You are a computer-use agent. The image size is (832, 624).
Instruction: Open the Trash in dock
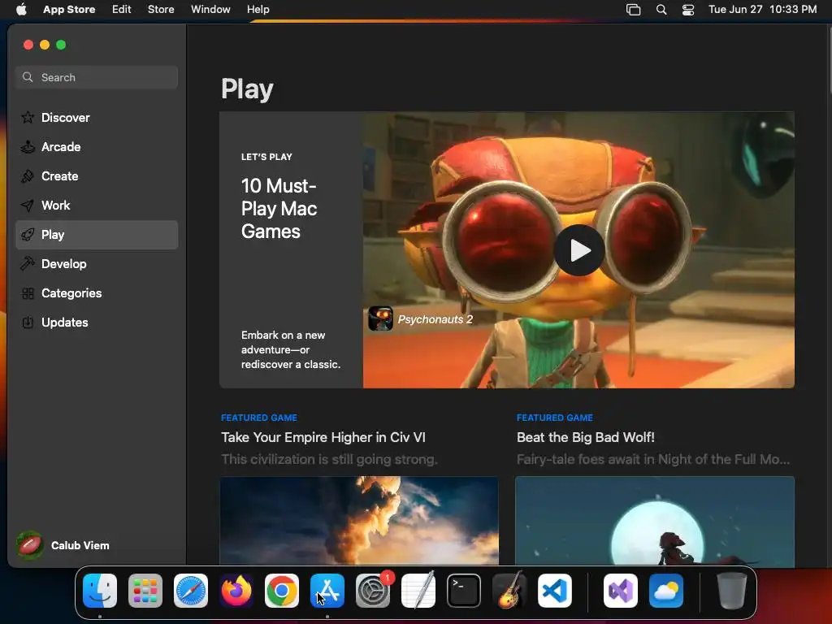pos(732,591)
